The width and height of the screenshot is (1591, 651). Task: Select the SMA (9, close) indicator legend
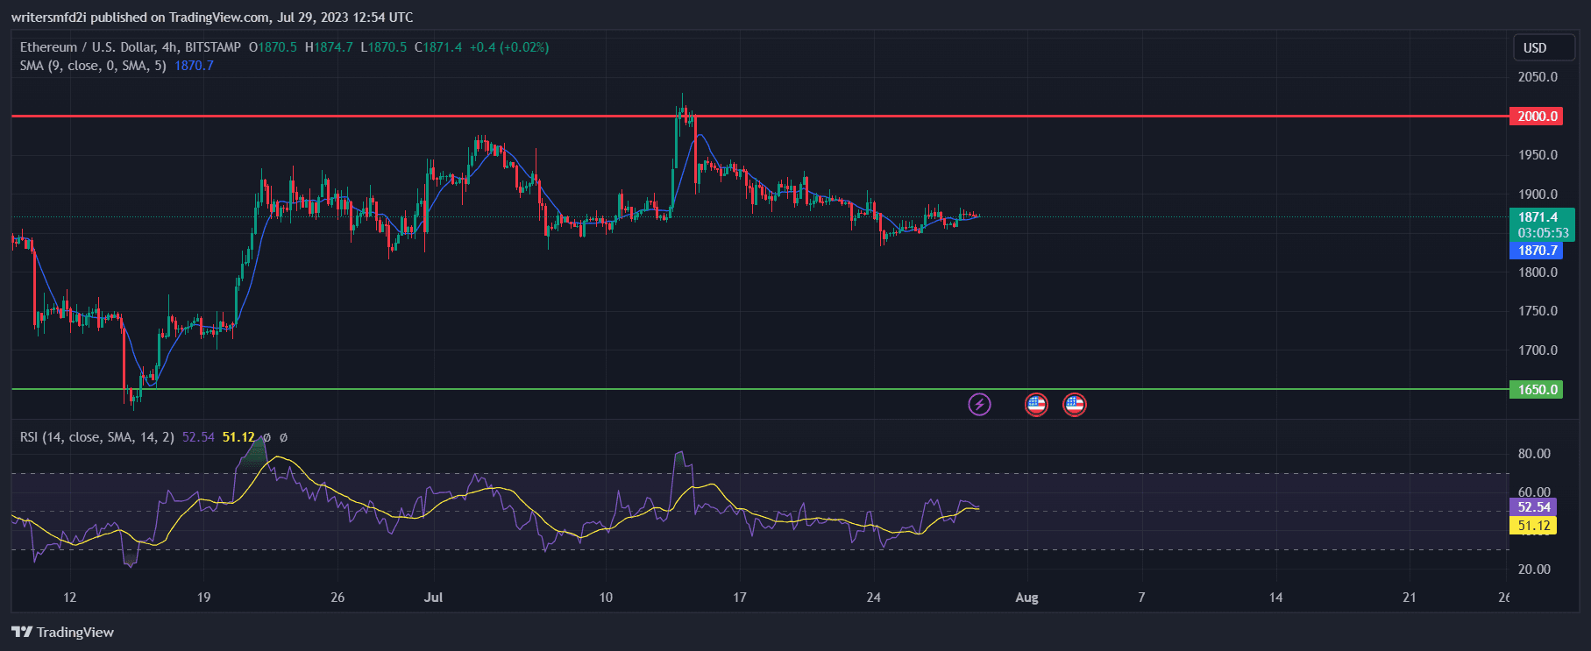pos(93,66)
